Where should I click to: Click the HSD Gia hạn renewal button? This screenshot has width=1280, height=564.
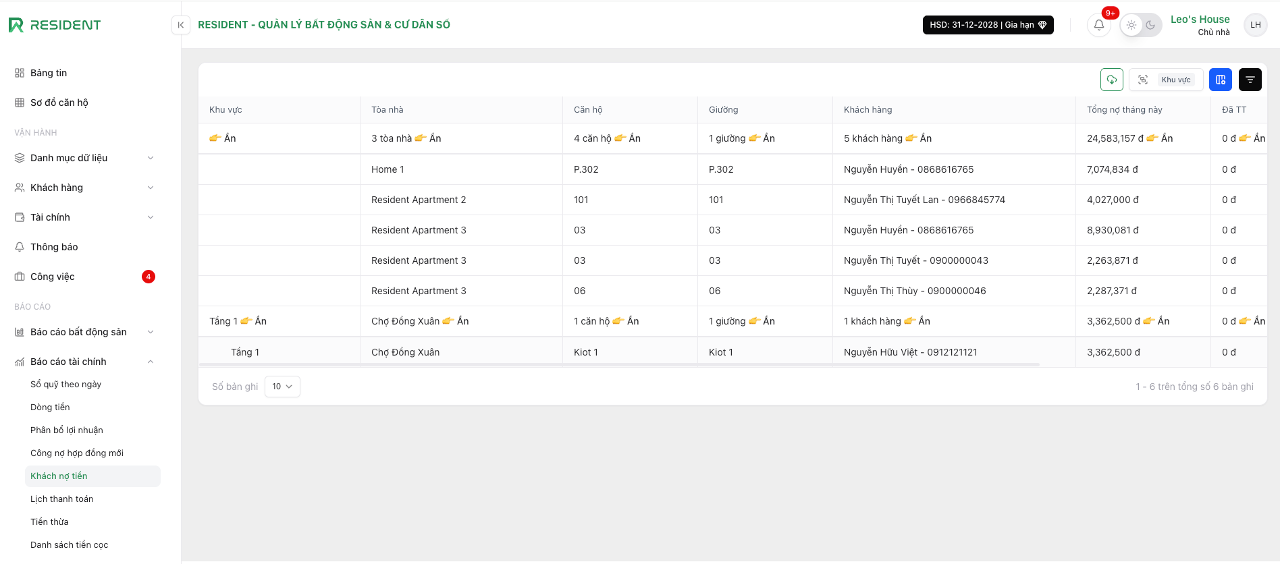click(x=988, y=25)
